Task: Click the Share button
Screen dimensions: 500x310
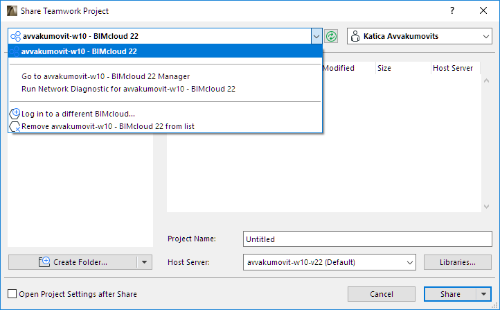Action: click(x=450, y=294)
